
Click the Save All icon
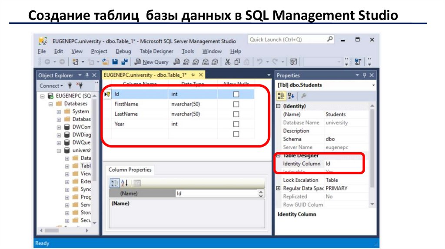click(125, 62)
